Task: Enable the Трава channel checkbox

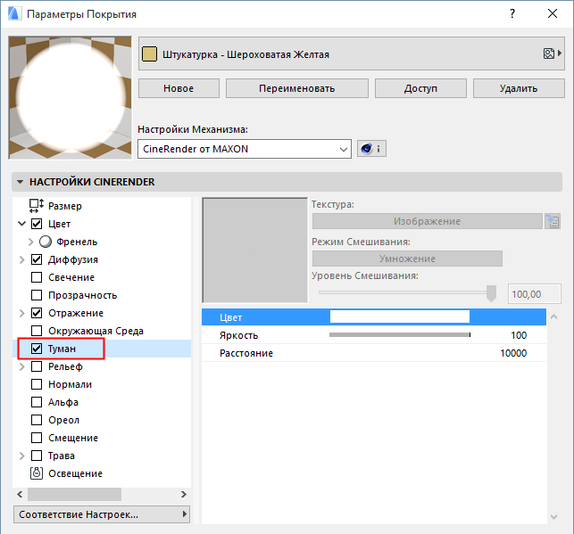Action: click(37, 456)
